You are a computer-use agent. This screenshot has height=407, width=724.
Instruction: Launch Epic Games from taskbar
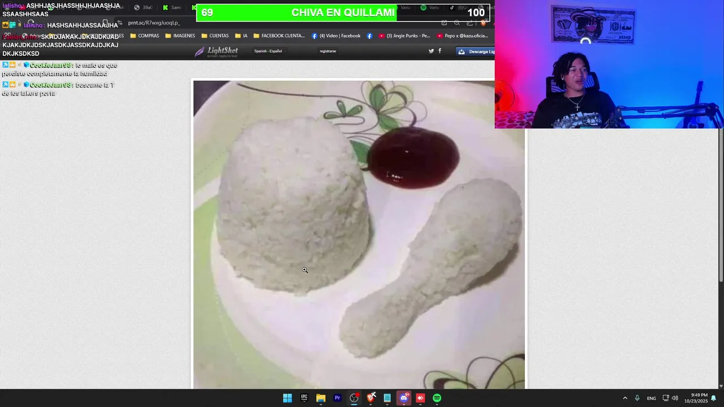(304, 398)
